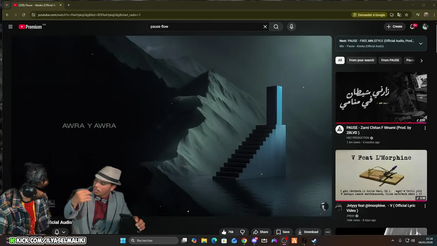Image resolution: width=437 pixels, height=246 pixels.
Task: Expand the notification options chevron beside bell
Action: (x=64, y=232)
